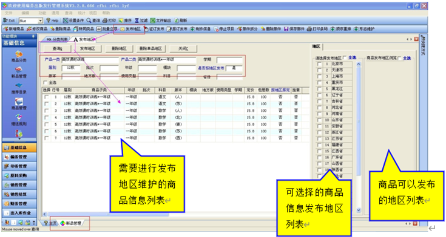Click 删除部件 in the toolbar
This screenshot has height=237, width=446.
(x=271, y=29)
